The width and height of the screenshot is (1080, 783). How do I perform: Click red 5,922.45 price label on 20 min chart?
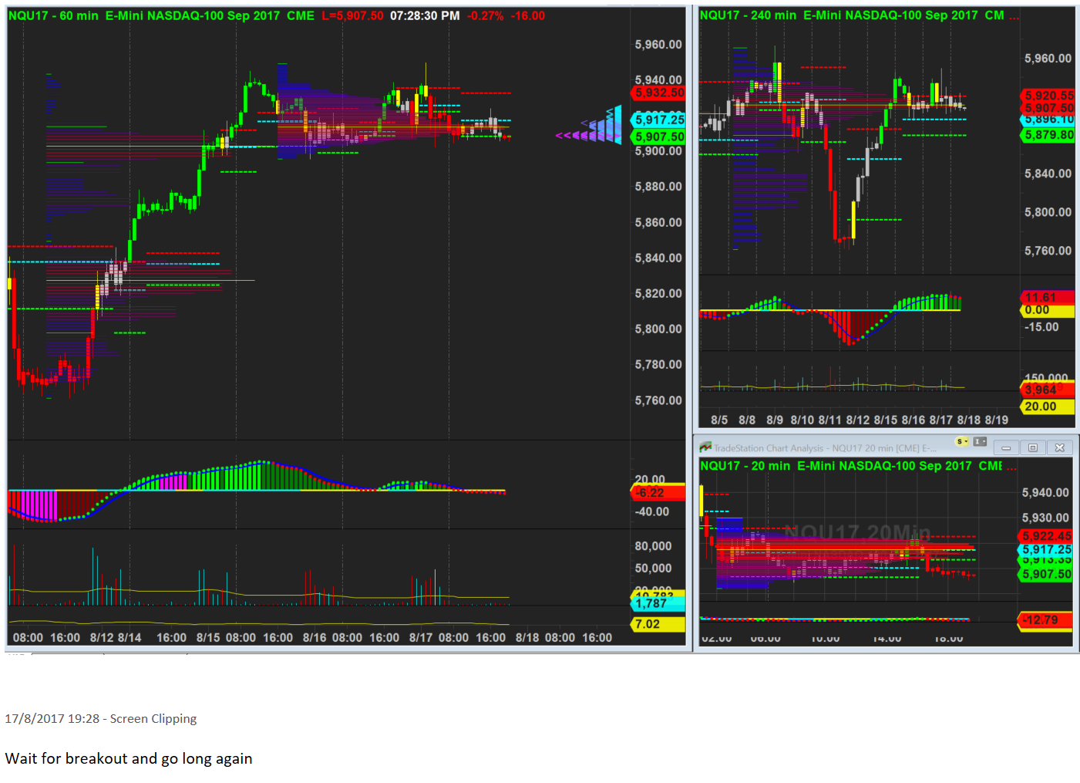point(1046,536)
